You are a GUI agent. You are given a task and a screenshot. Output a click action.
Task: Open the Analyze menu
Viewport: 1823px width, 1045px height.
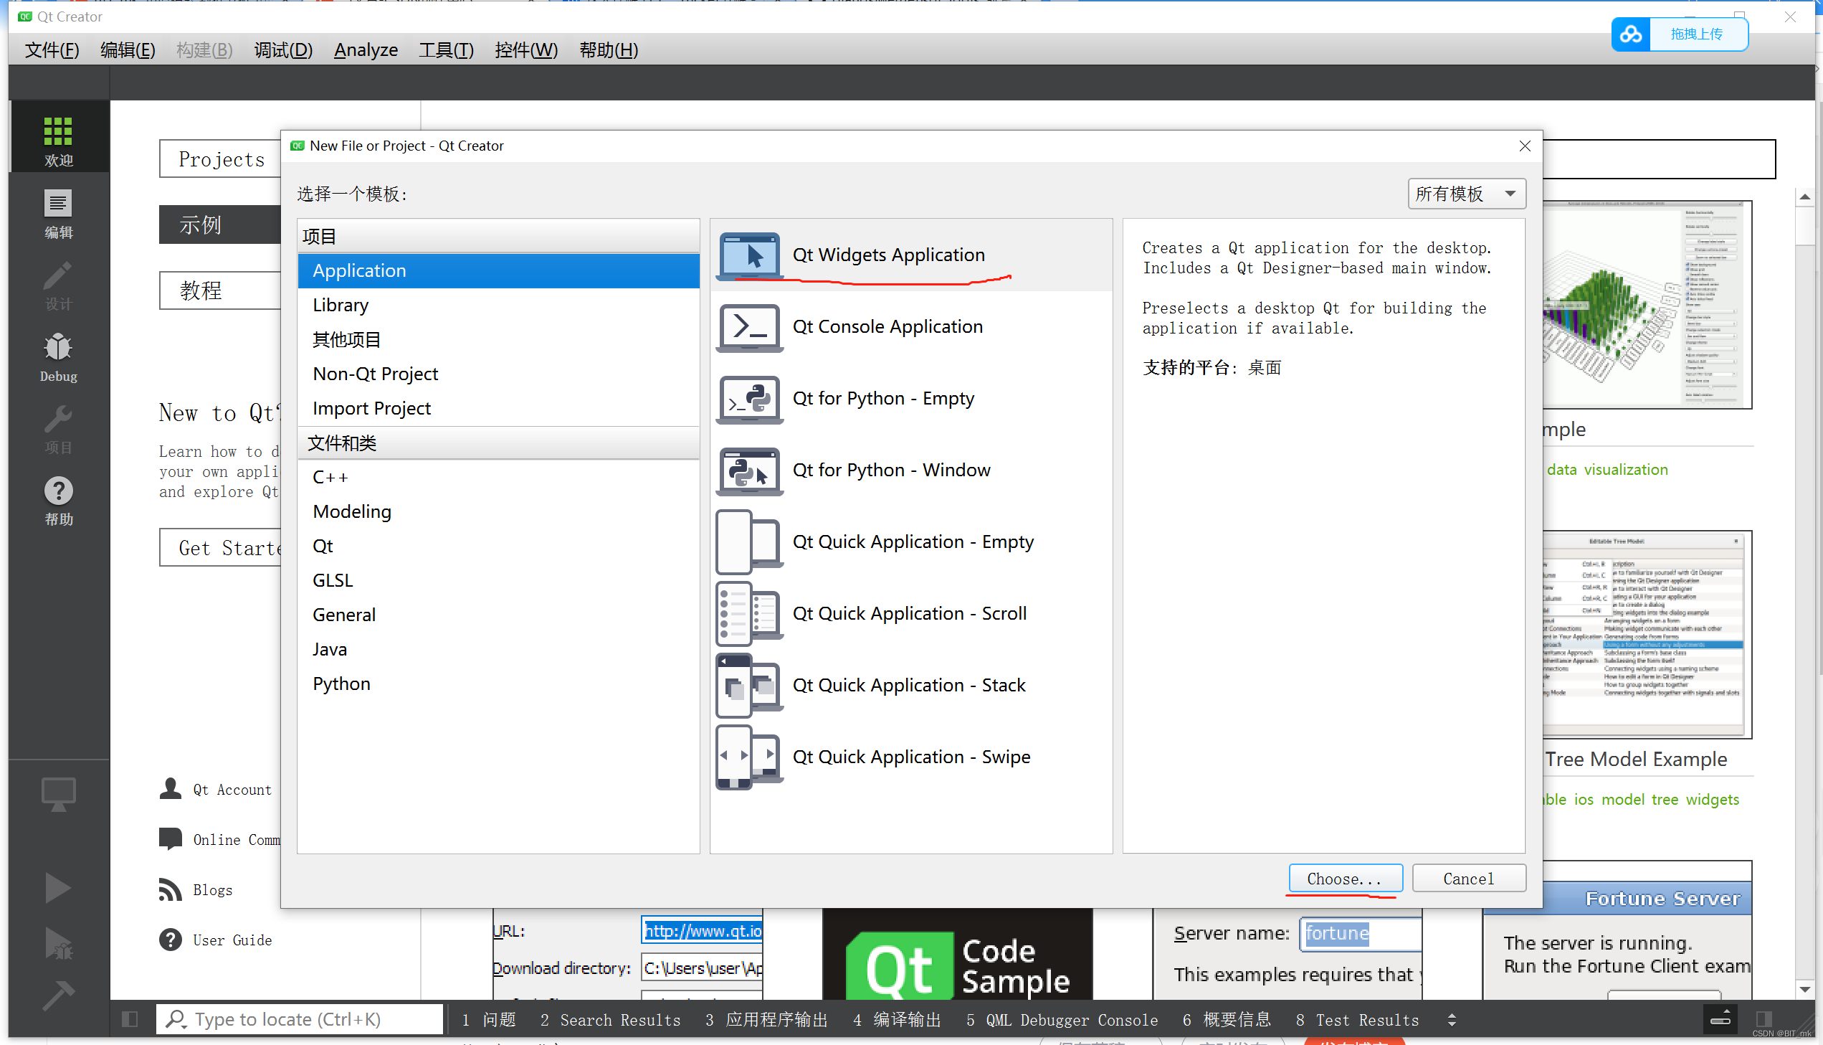(366, 50)
